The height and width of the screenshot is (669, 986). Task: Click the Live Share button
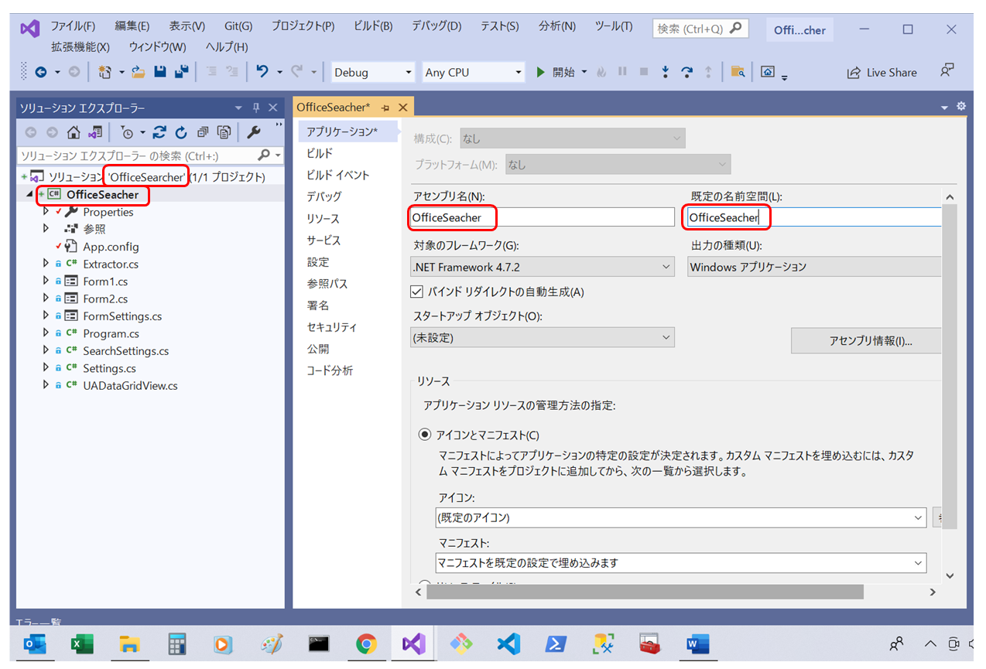(x=882, y=73)
